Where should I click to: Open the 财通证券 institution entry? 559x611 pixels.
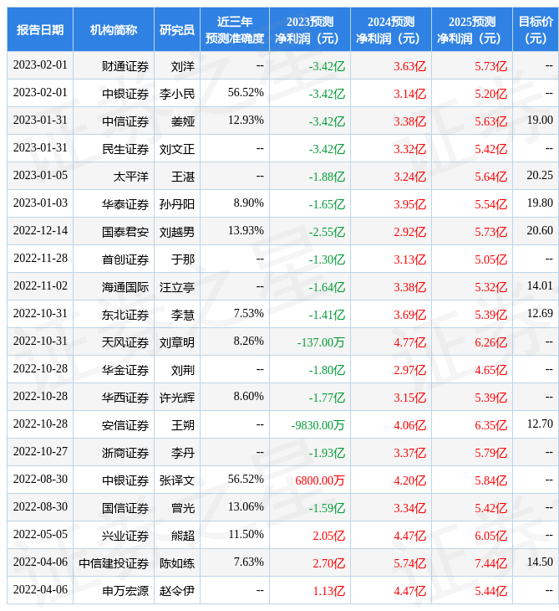click(x=125, y=66)
